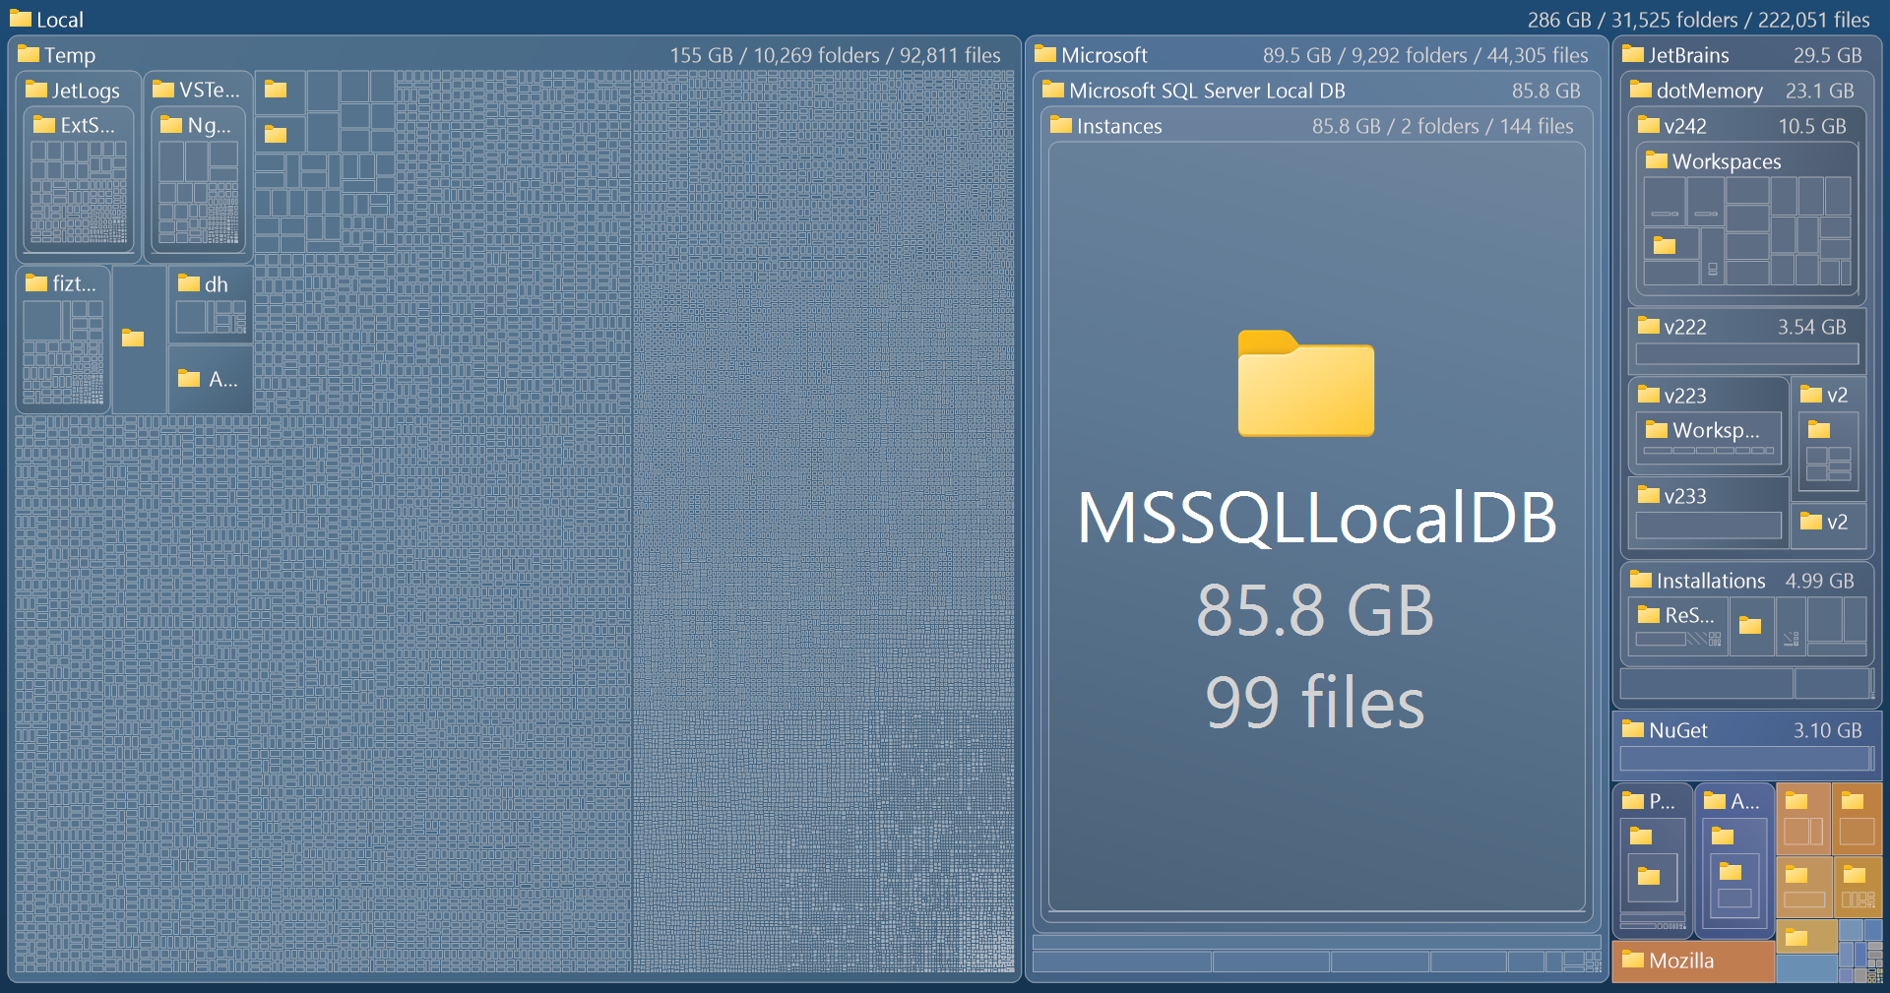The height and width of the screenshot is (993, 1890).
Task: Open the v223 folder icon
Action: [1649, 395]
